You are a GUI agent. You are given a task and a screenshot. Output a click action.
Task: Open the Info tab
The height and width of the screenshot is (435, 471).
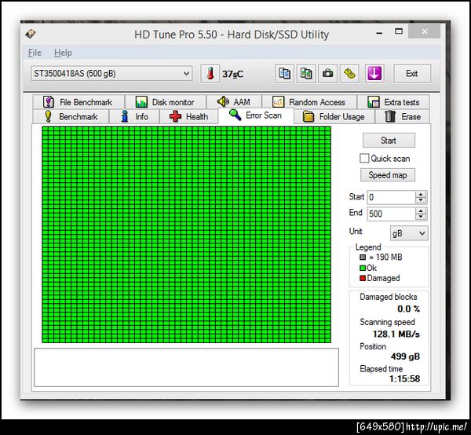tap(134, 116)
